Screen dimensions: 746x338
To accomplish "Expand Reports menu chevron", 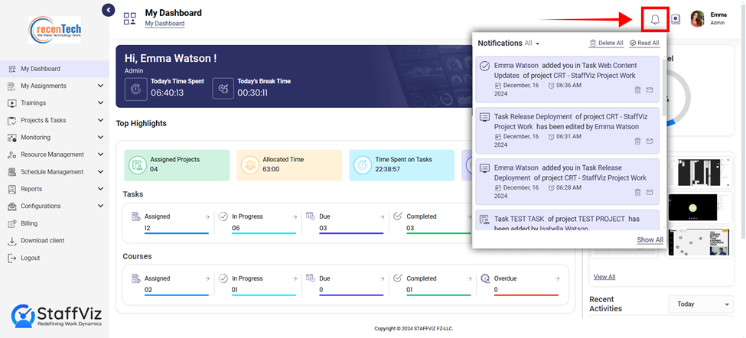I will pos(100,189).
